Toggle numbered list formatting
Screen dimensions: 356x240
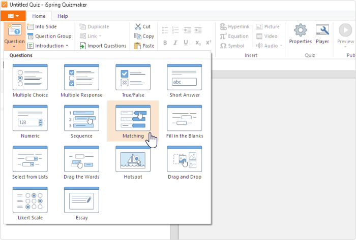(x=175, y=30)
